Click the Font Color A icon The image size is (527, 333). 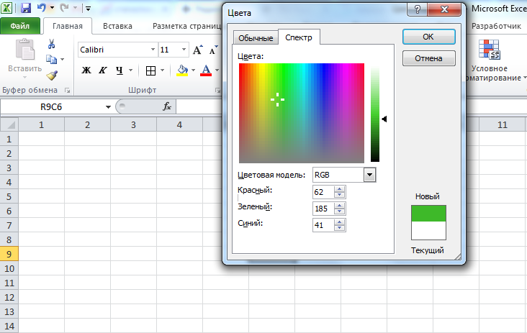pos(206,70)
